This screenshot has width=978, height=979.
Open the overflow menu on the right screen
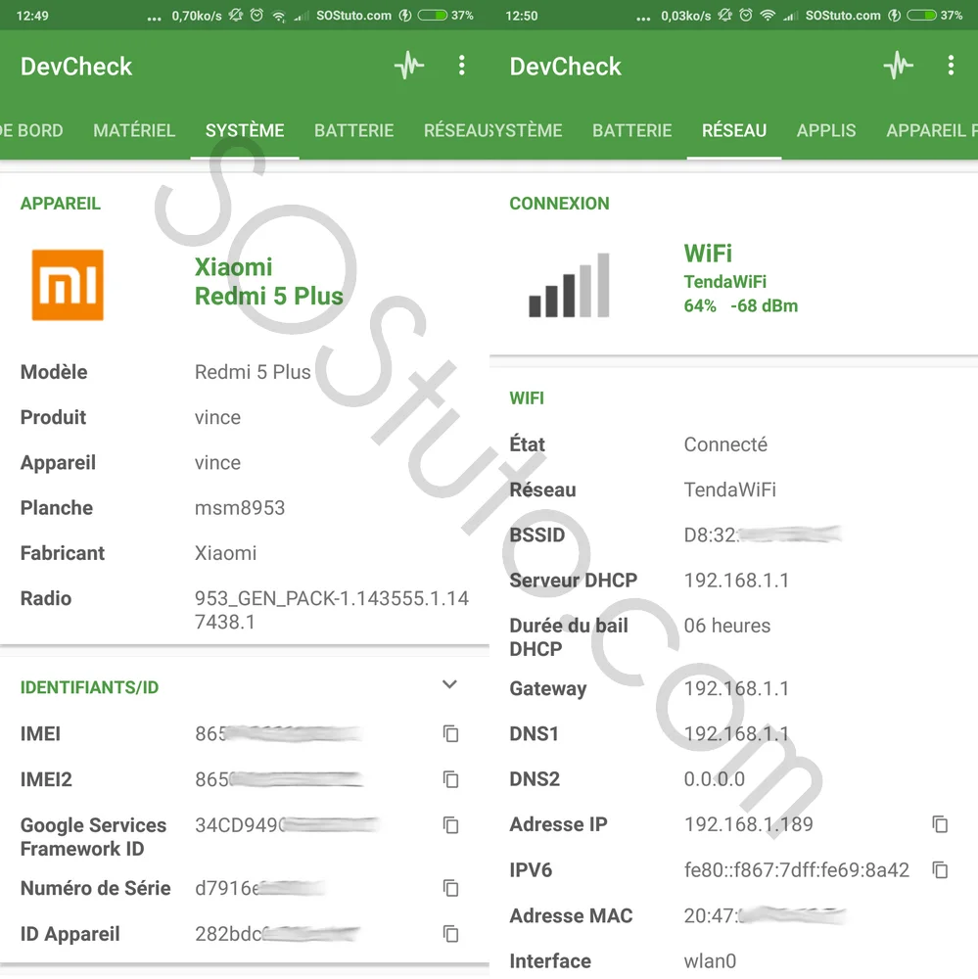tap(950, 66)
